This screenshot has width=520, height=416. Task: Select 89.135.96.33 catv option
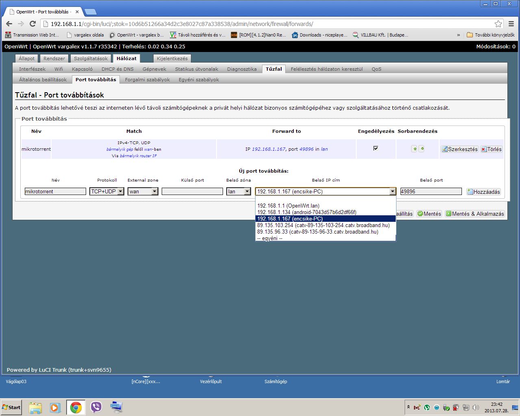[326, 232]
